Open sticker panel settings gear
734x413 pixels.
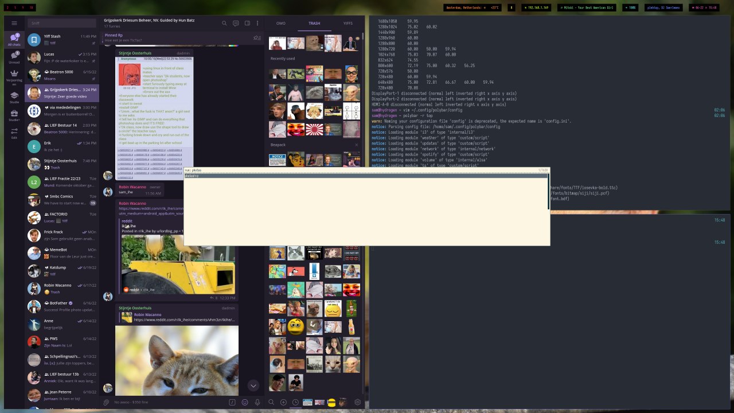(357, 403)
